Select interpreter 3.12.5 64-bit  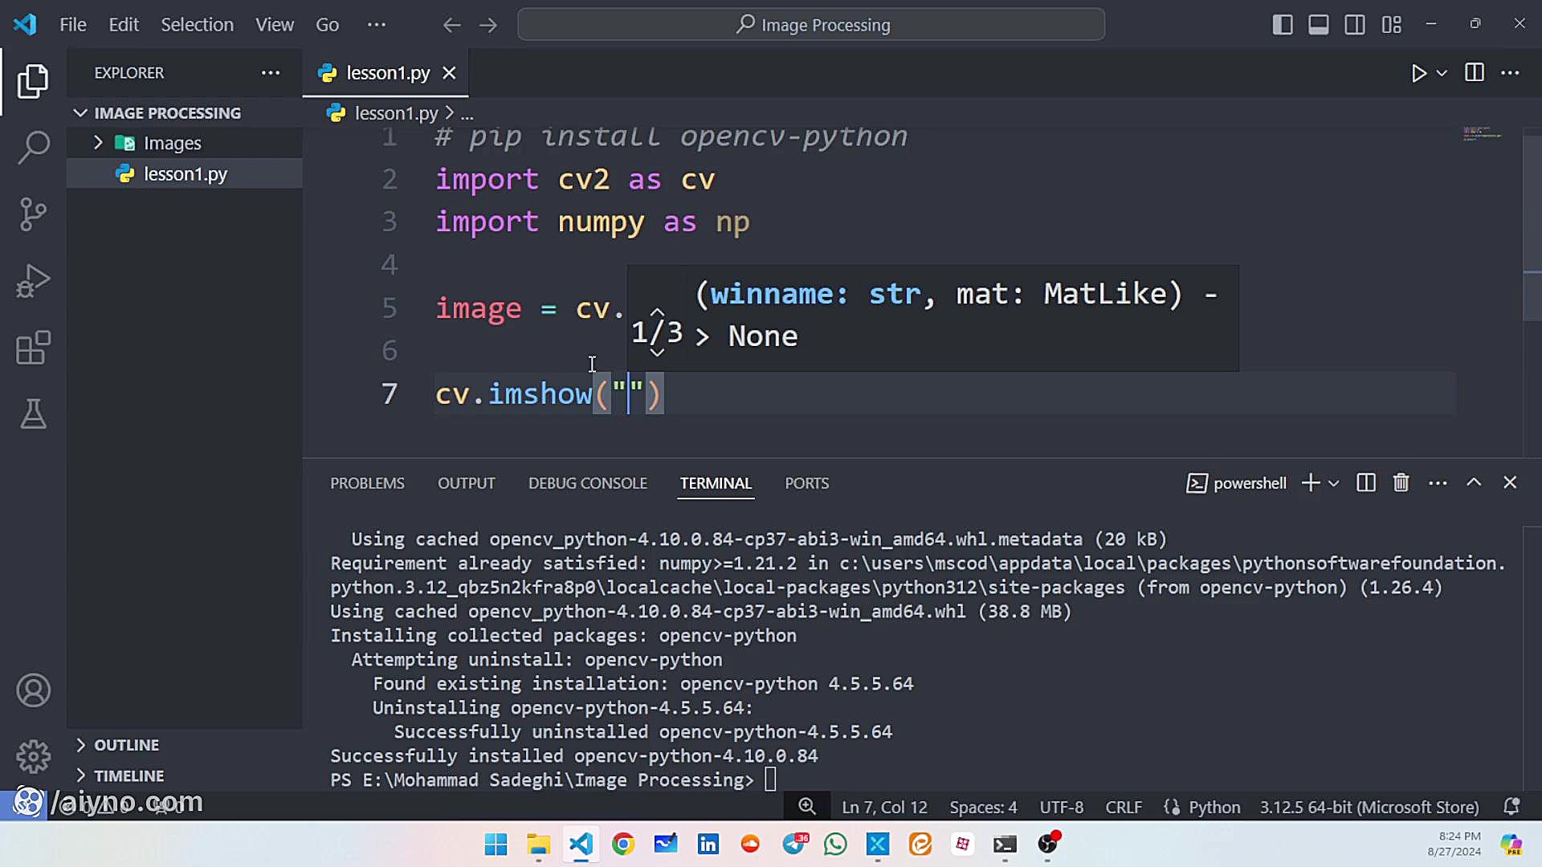(1369, 807)
